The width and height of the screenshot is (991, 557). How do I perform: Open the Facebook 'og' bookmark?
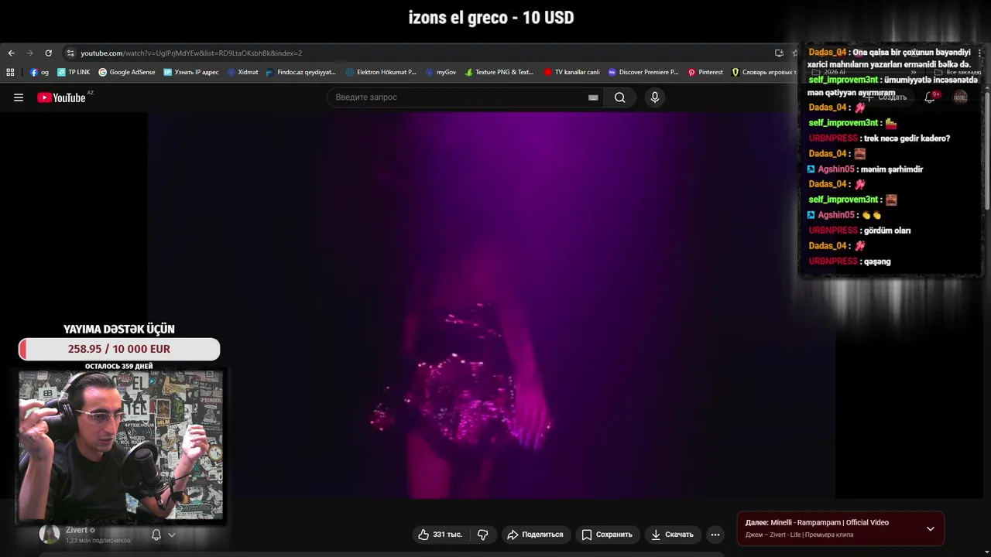[x=39, y=72]
